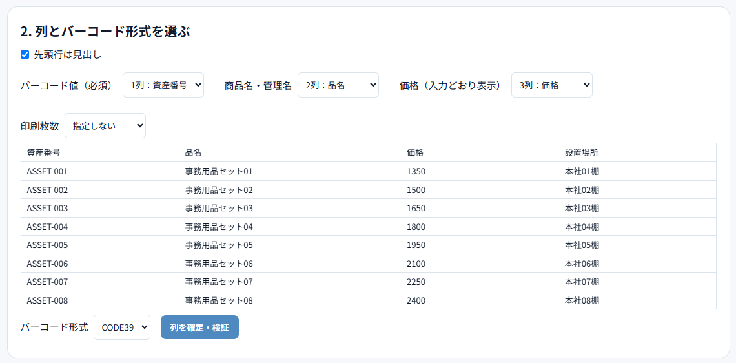Open the バーコード形式 CODE39 dropdown

tap(122, 327)
